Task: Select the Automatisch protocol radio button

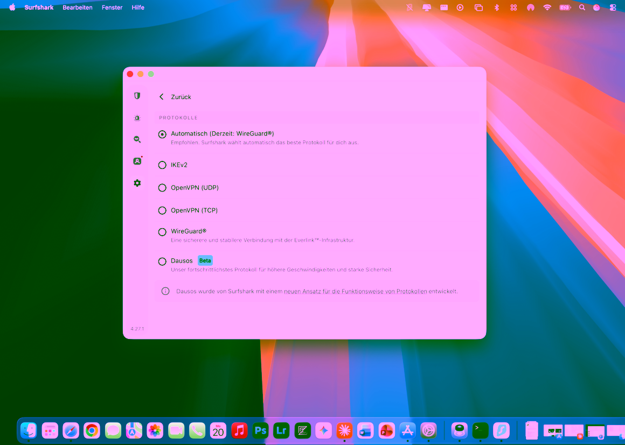Action: (x=162, y=135)
